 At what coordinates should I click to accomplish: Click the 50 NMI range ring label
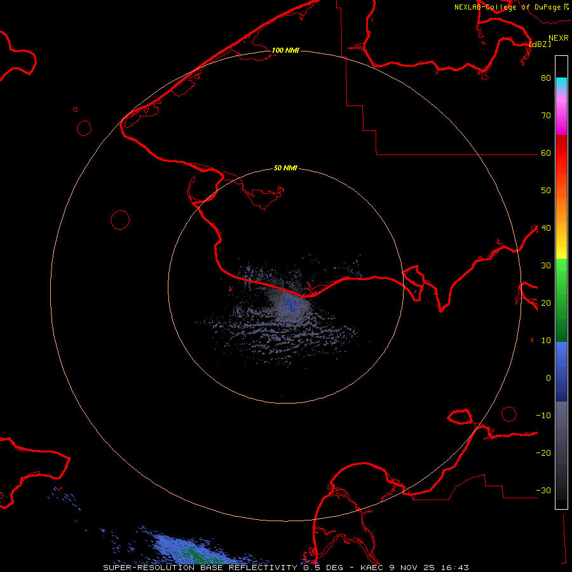[x=285, y=168]
